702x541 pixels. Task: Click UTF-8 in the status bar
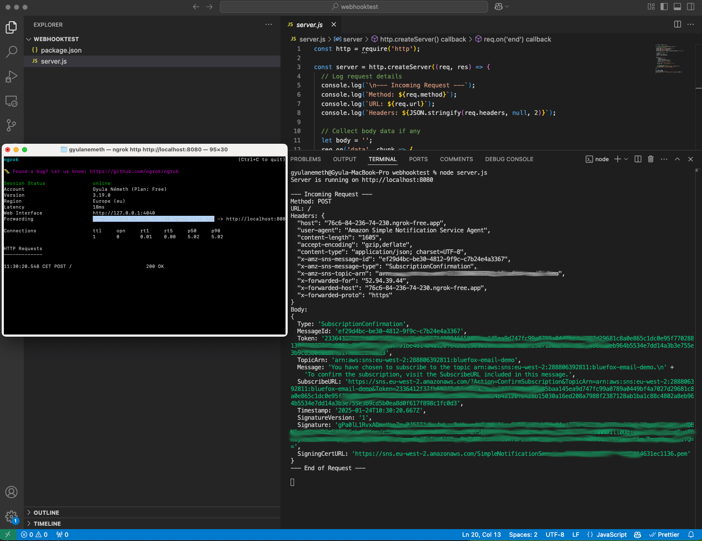tap(555, 535)
